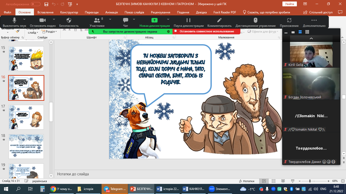Collapse the participant video strip chevron
Image resolution: width=346 pixels, height=194 pixels.
311,38
